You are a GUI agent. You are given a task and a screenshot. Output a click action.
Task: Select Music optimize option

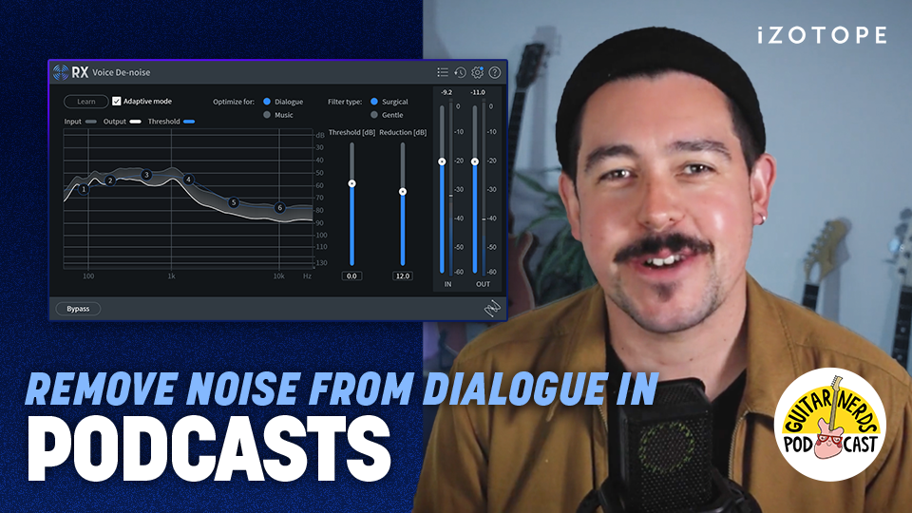[x=267, y=115]
